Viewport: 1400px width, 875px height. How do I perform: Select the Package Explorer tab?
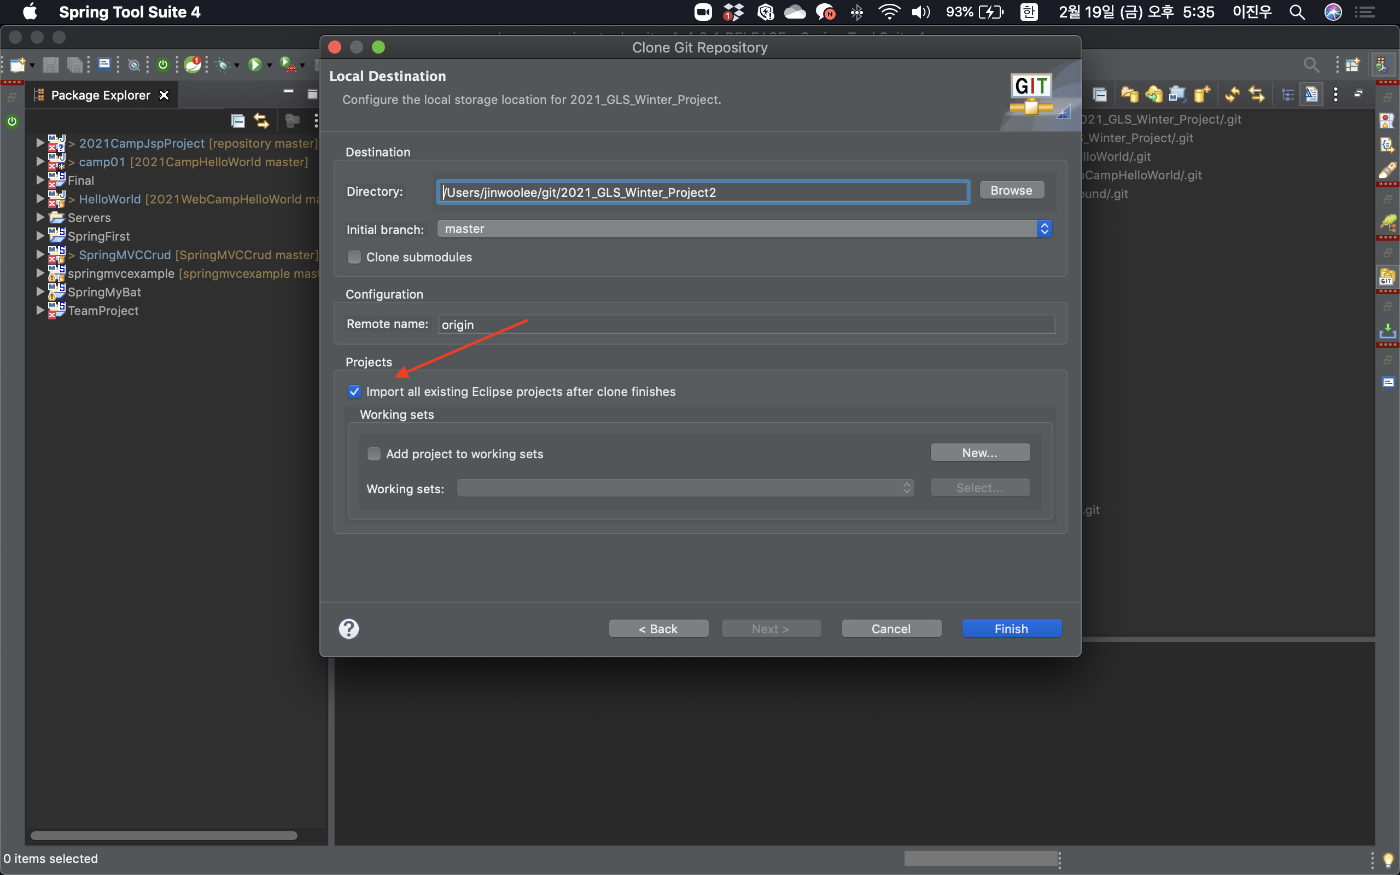tap(100, 95)
